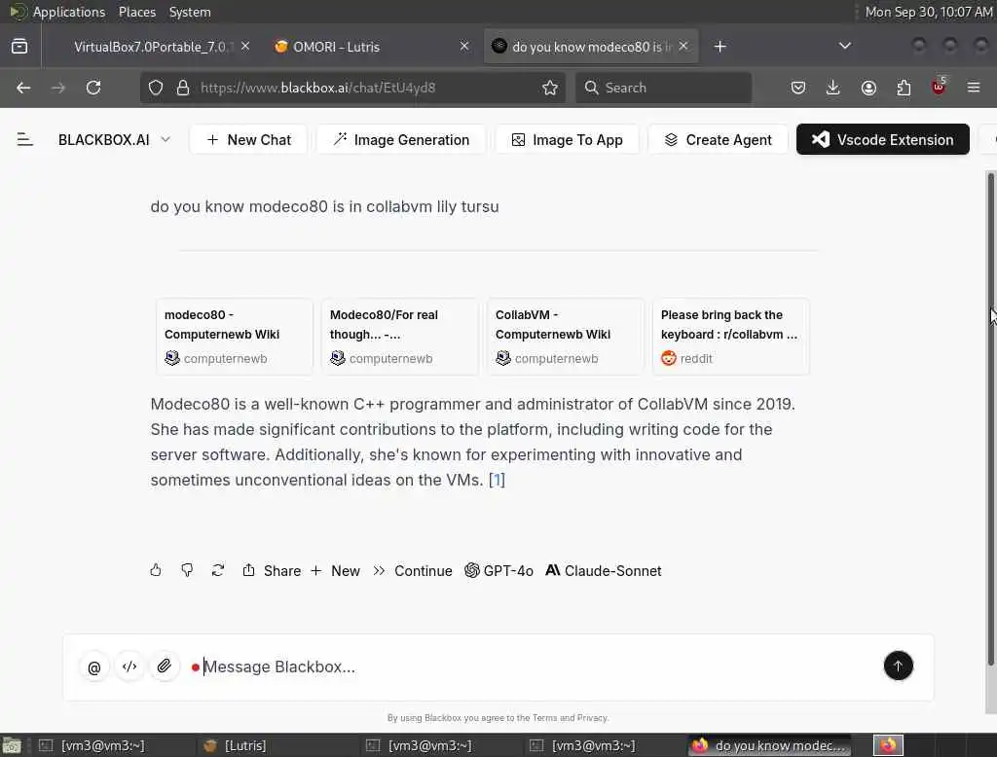This screenshot has width=997, height=757.
Task: Close the VirtualBox7.0Portable tab
Action: [x=245, y=46]
